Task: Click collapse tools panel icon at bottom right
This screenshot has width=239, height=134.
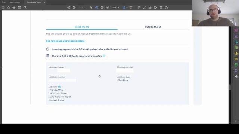Action: (x=236, y=121)
